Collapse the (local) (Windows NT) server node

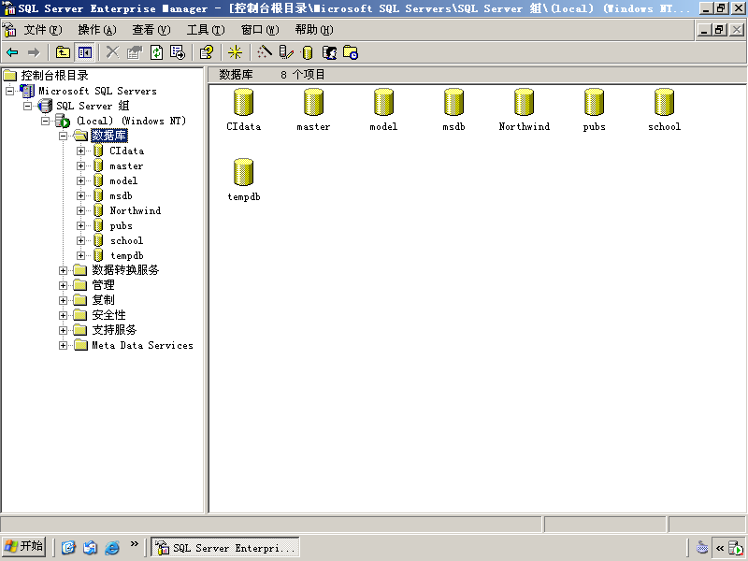tap(45, 121)
